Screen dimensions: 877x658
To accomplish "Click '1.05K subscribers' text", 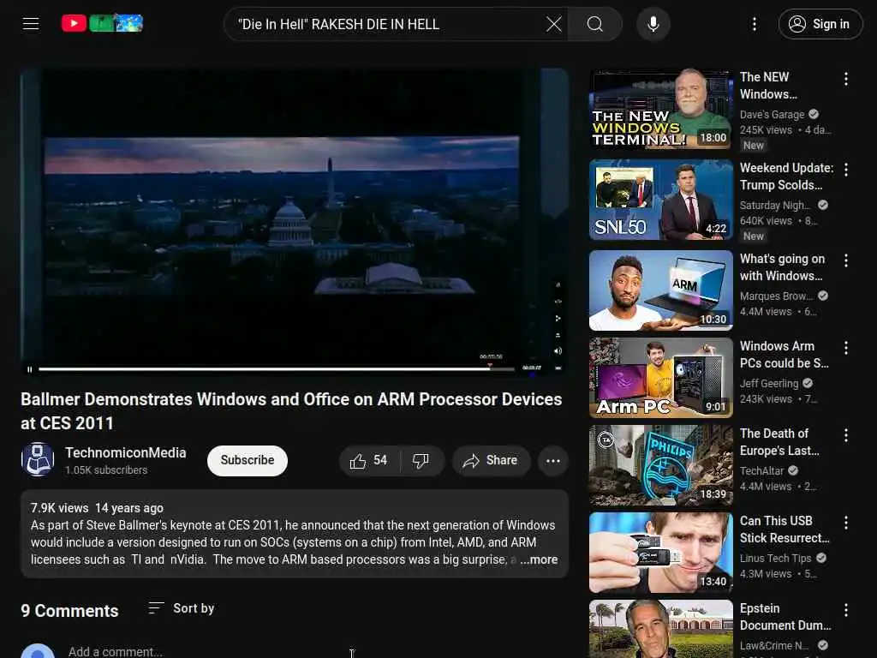I will point(106,470).
